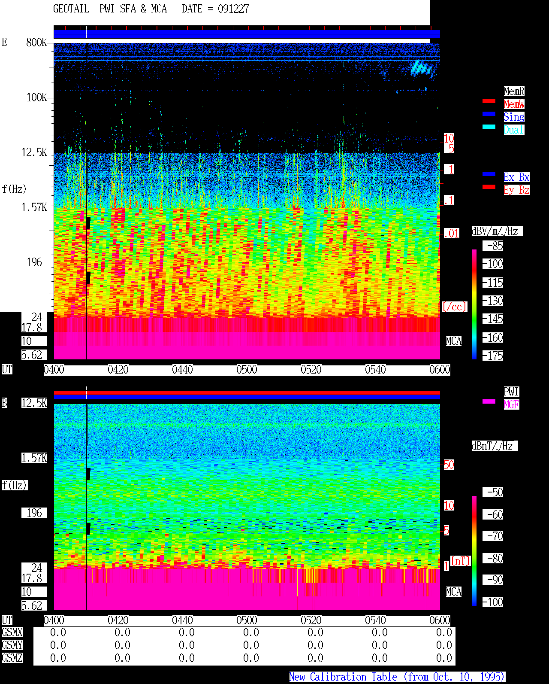549x684 pixels.
Task: Click the red MemW legend swatch
Action: pyautogui.click(x=489, y=101)
